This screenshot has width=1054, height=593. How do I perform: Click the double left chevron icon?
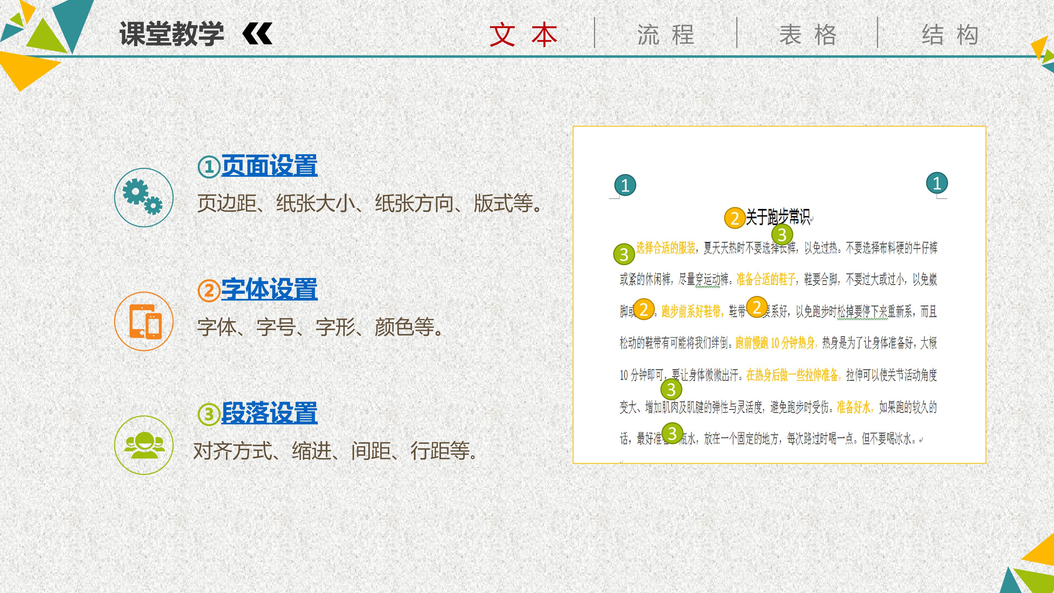tap(257, 33)
